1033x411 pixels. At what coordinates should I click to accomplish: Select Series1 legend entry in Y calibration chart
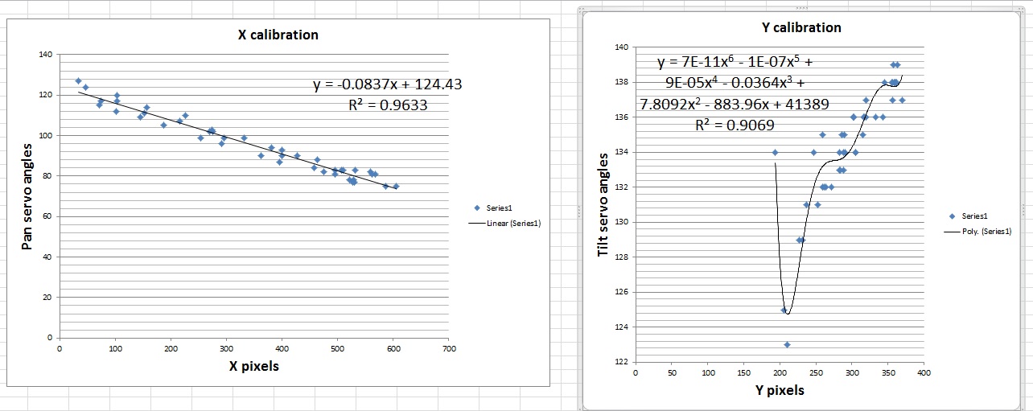[x=972, y=216]
